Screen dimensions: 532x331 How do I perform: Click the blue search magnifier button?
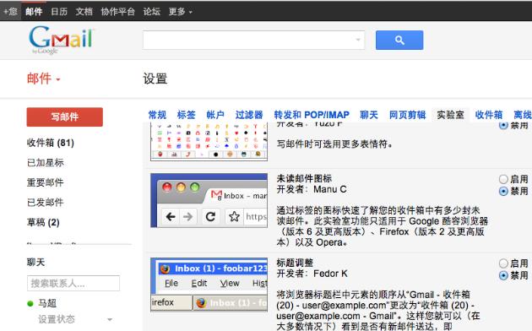pos(399,40)
